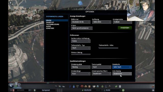Open the Anti-Aliasing dropdown
This screenshot has height=92, width=163.
click(x=122, y=74)
